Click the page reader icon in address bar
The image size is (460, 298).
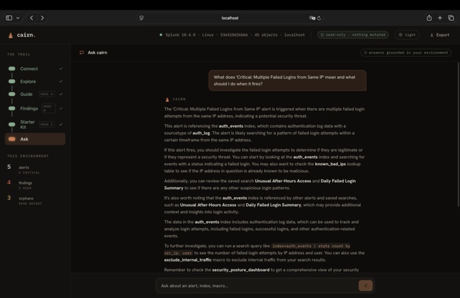[x=142, y=18]
